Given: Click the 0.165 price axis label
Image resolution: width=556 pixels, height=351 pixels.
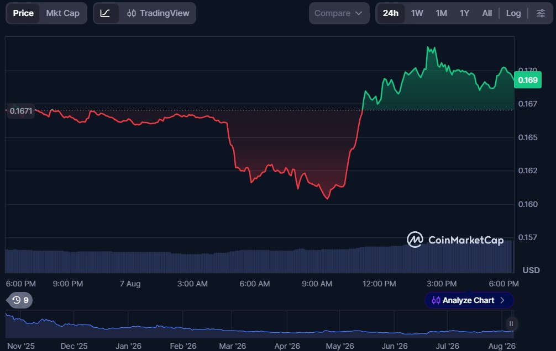Looking at the screenshot, I should pos(528,137).
